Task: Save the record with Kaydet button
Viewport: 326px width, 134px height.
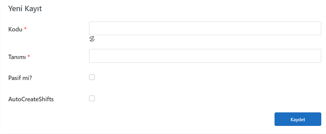Action: pos(298,119)
